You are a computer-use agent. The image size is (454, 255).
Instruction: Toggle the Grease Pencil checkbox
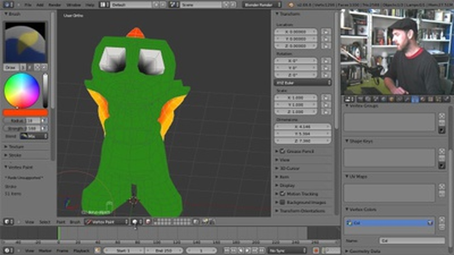pos(283,151)
